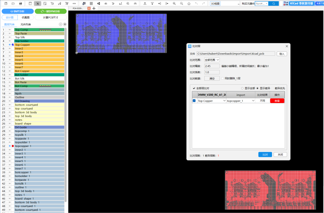The height and width of the screenshot is (213, 324).
Task: Click the component grid icon in toolbar
Action: tap(91, 4)
